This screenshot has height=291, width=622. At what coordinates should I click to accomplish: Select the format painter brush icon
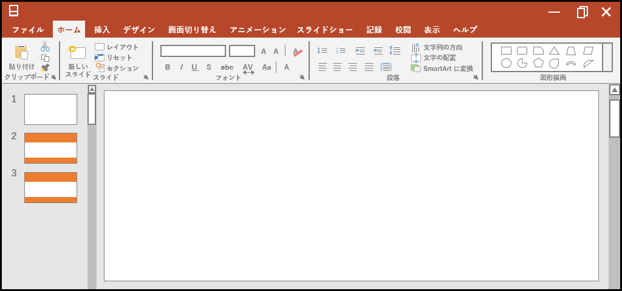(x=45, y=68)
